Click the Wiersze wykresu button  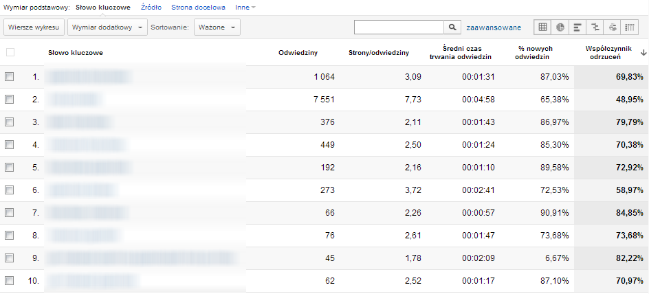coord(34,27)
